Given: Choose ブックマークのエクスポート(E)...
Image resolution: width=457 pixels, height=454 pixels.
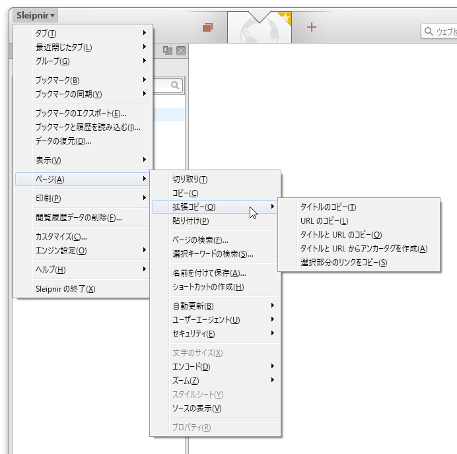Looking at the screenshot, I should click(83, 113).
